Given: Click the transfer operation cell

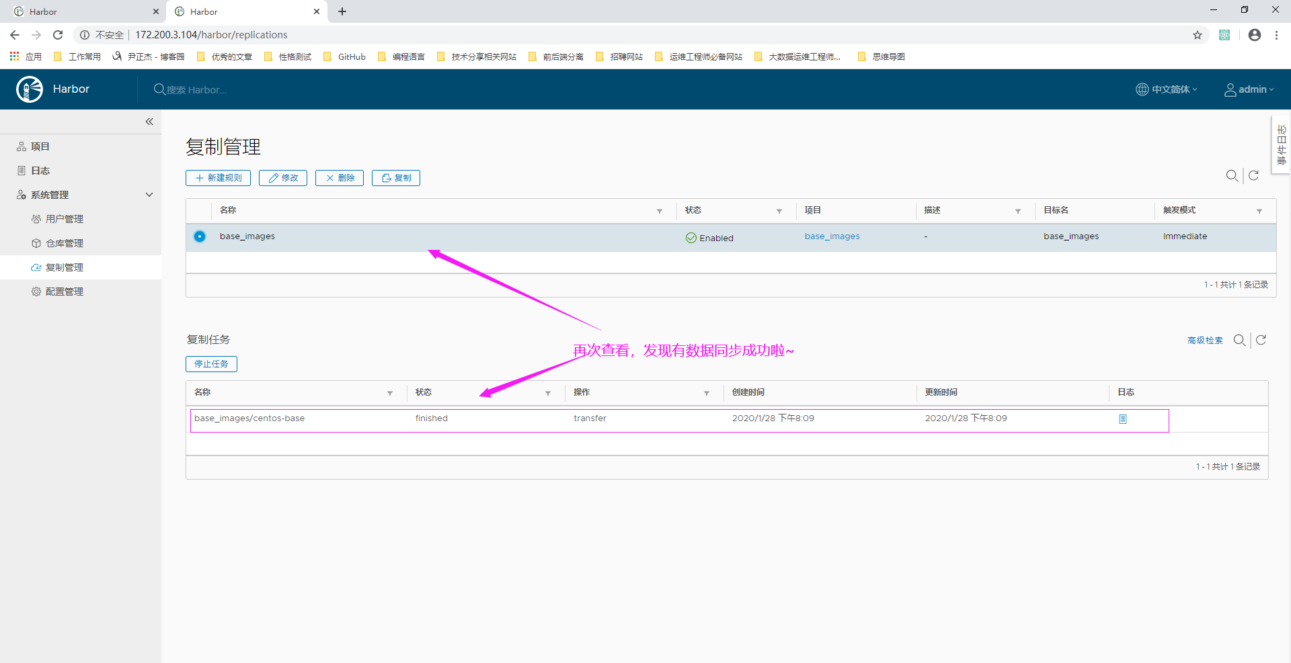Looking at the screenshot, I should pyautogui.click(x=590, y=418).
